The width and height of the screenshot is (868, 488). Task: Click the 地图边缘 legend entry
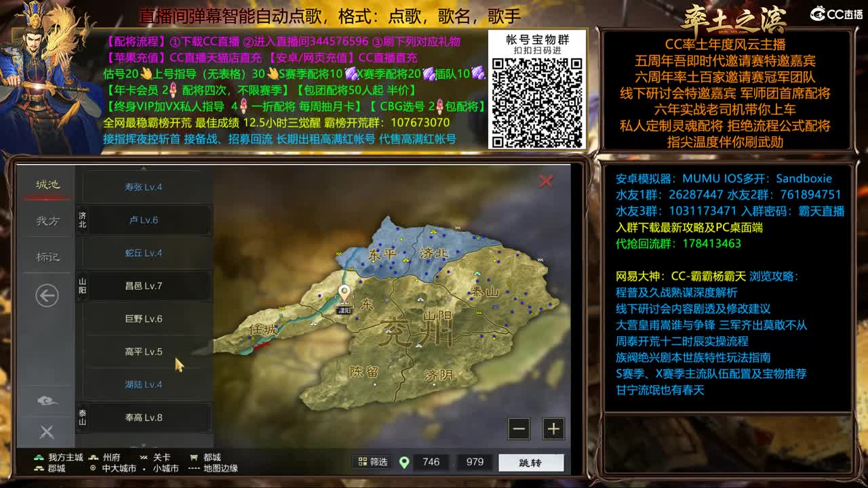point(212,468)
